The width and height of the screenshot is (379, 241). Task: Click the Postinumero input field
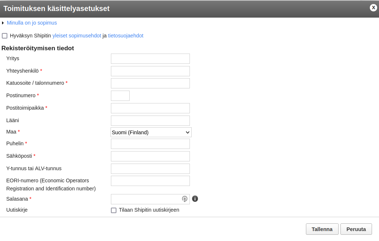(x=120, y=96)
